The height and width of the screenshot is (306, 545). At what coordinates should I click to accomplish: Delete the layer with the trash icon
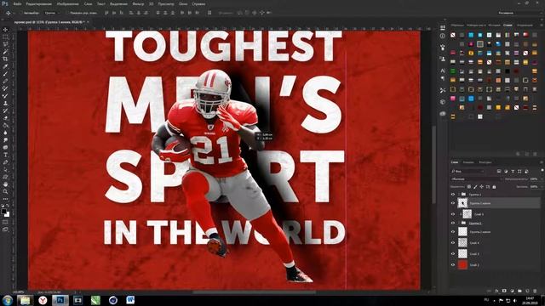pos(535,291)
